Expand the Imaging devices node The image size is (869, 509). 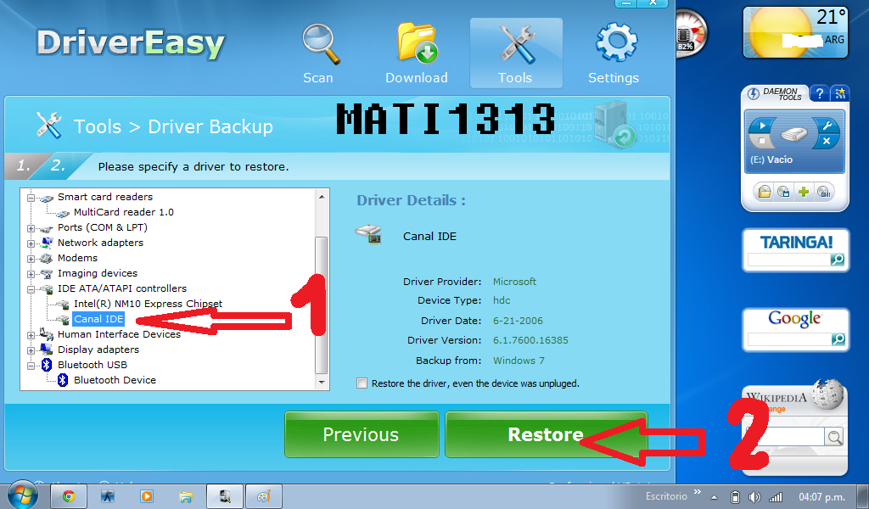click(31, 274)
